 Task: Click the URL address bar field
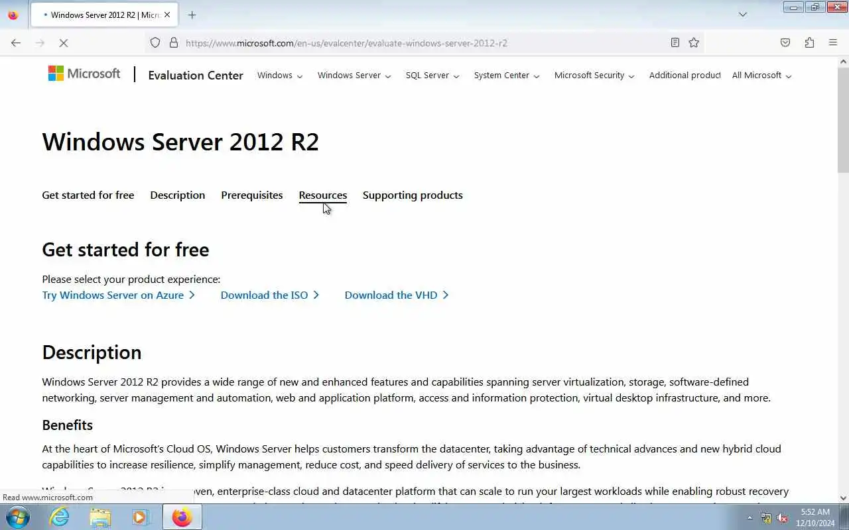[x=424, y=42]
